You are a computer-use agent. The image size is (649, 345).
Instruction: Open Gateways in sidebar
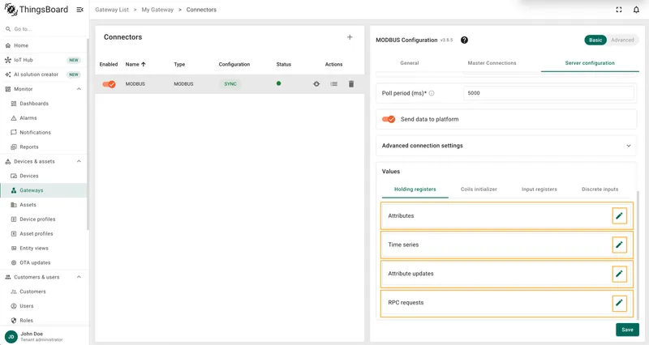click(44, 190)
